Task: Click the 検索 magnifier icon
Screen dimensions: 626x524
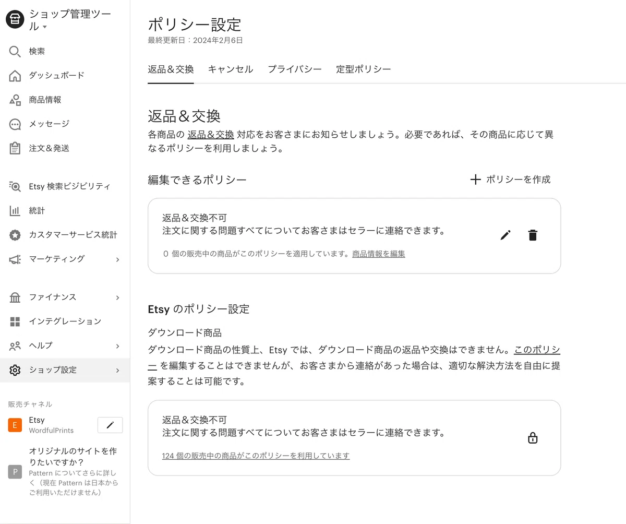Action: click(x=15, y=51)
